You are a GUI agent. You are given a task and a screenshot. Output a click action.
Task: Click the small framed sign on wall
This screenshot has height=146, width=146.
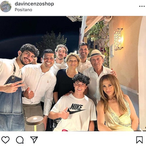pos(112,51)
